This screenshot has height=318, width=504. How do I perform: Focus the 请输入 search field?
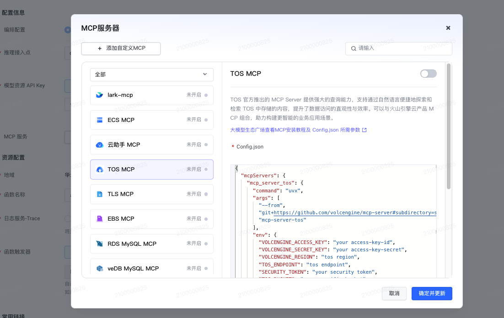398,48
